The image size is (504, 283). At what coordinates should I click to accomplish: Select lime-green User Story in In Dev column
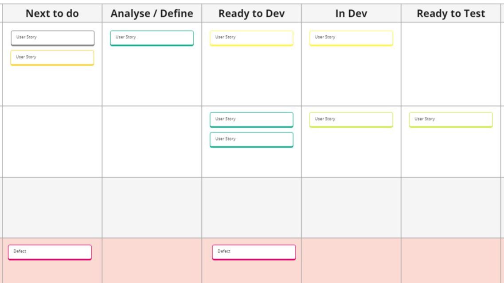(x=351, y=120)
